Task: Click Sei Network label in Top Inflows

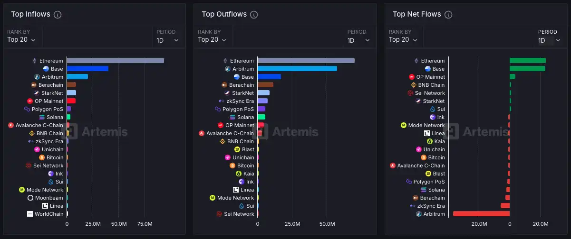Action: [x=48, y=165]
